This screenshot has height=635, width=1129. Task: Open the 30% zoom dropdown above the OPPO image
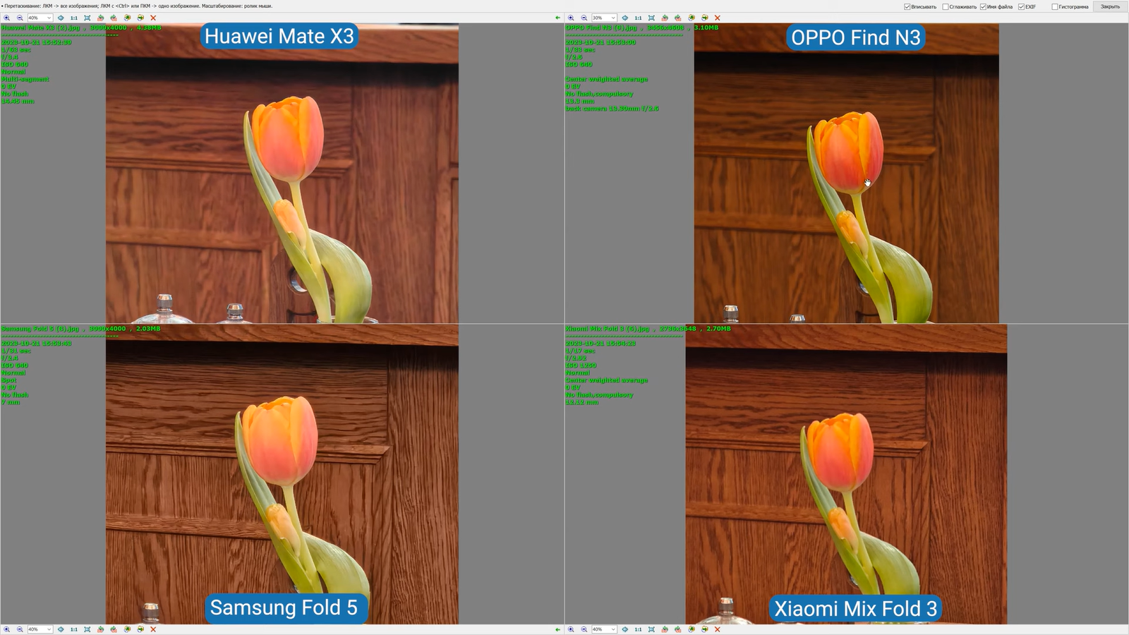tap(604, 18)
